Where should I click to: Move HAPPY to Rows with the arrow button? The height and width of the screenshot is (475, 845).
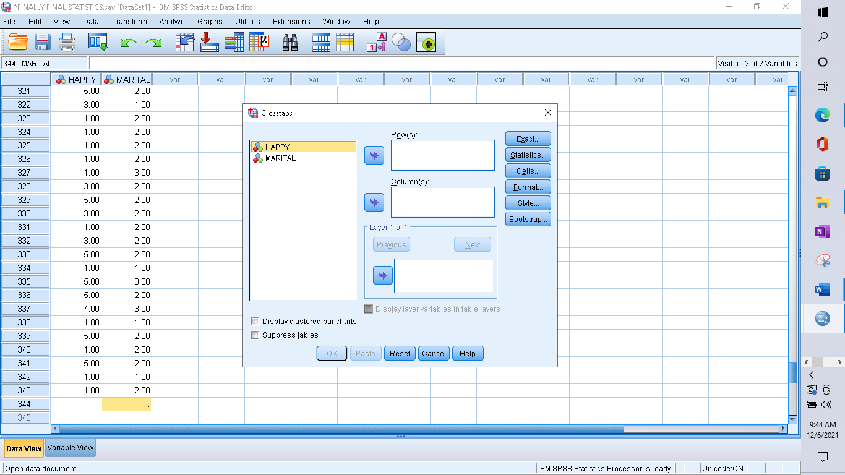tap(374, 155)
